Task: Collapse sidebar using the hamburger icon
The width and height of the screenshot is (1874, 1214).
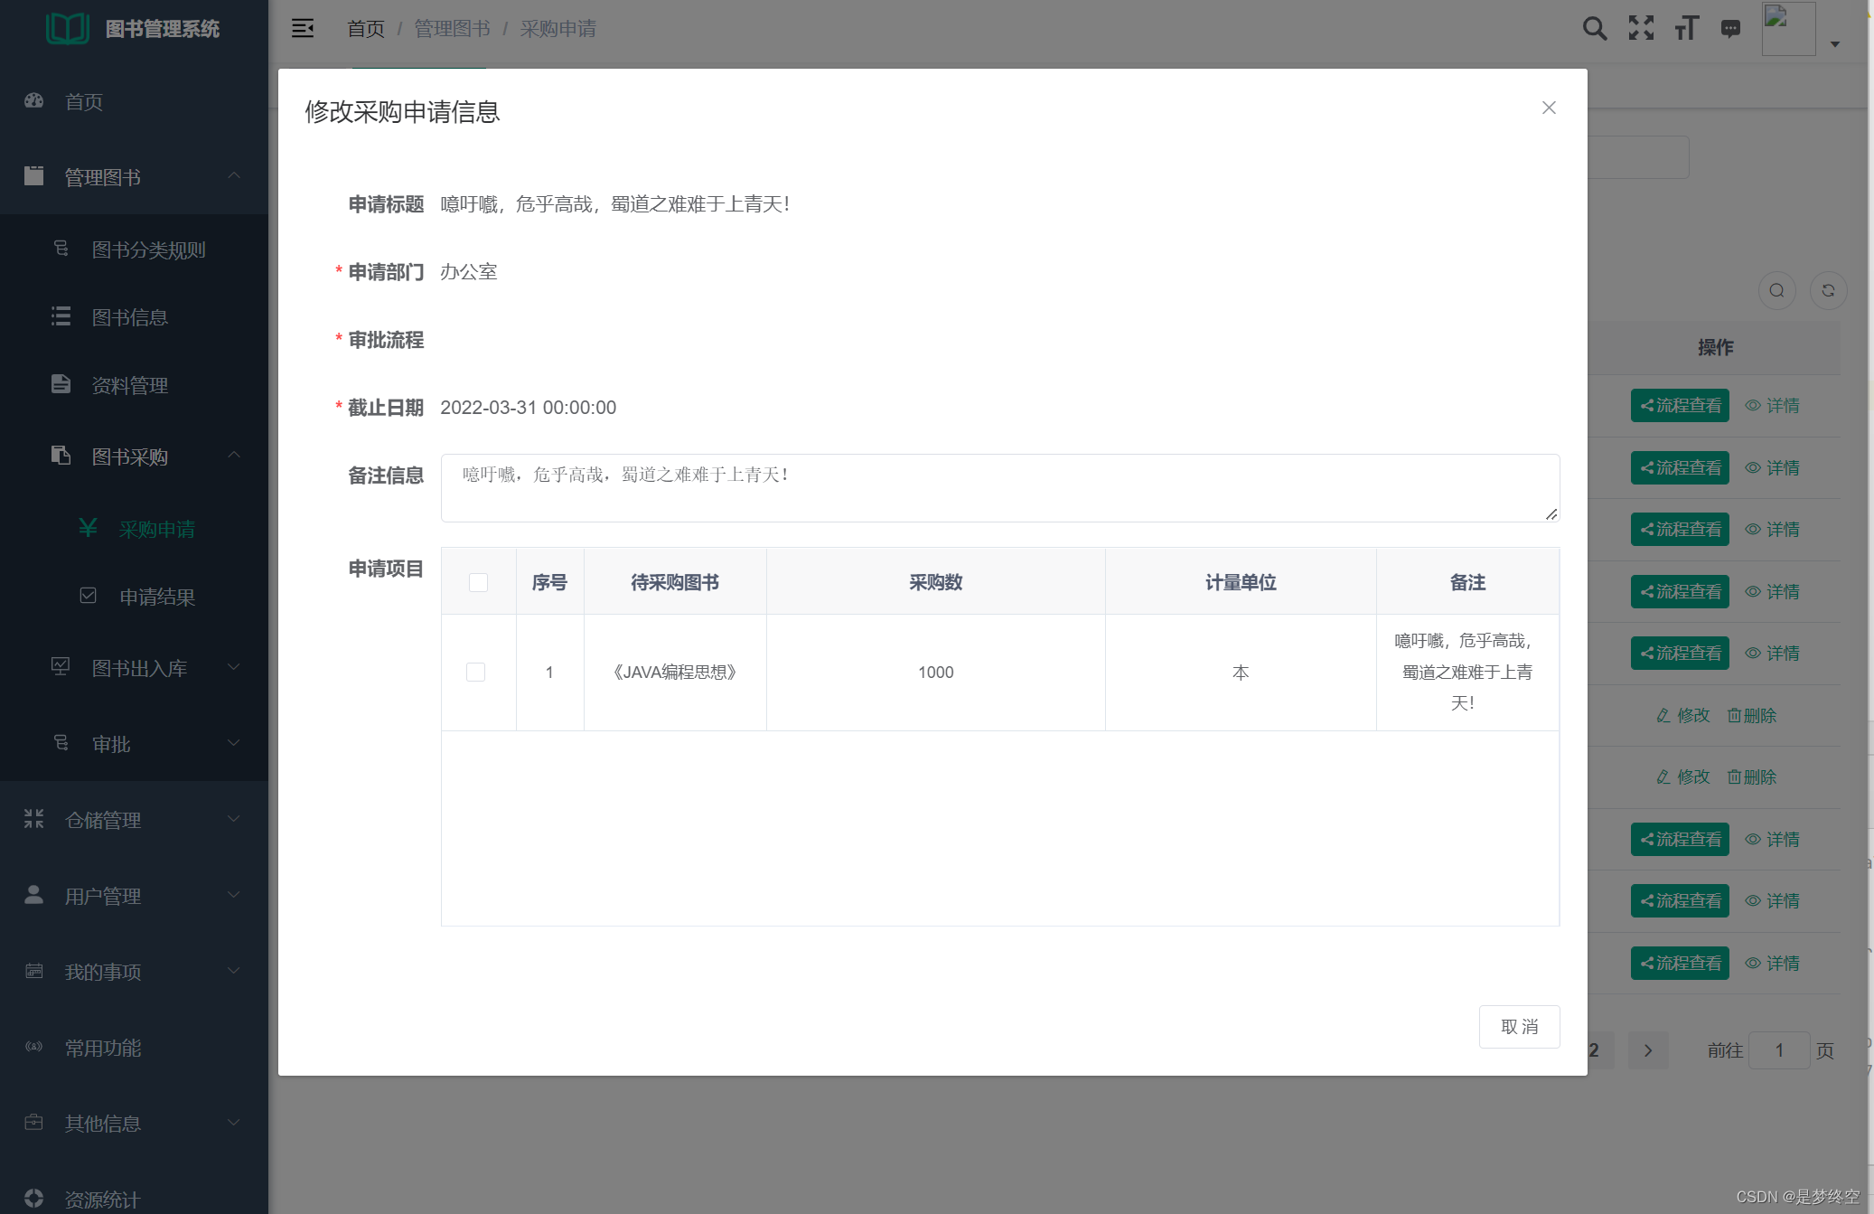Action: [303, 29]
